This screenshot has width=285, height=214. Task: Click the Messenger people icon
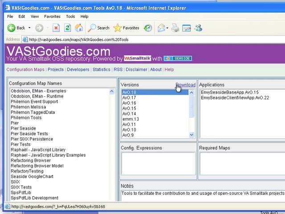pyautogui.click(x=198, y=28)
